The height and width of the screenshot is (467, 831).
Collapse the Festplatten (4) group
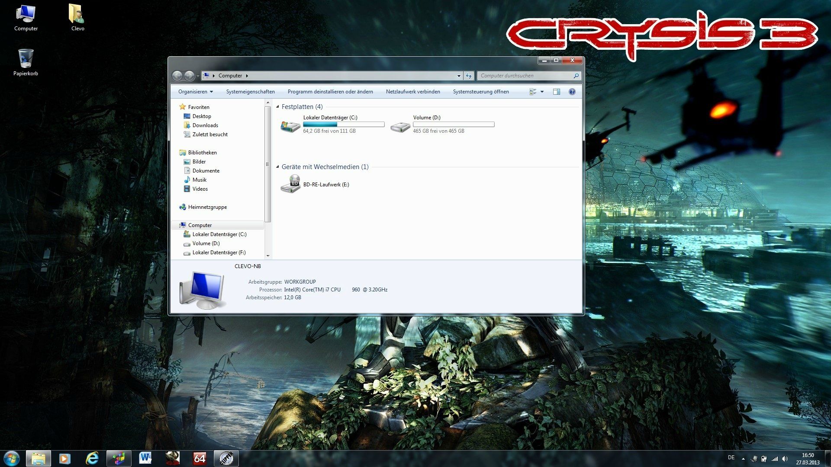pos(278,107)
